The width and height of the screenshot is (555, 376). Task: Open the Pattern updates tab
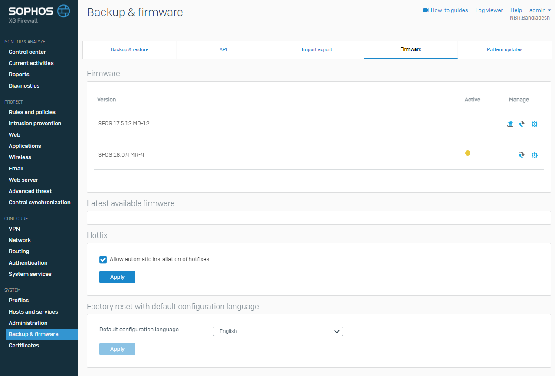coord(504,50)
